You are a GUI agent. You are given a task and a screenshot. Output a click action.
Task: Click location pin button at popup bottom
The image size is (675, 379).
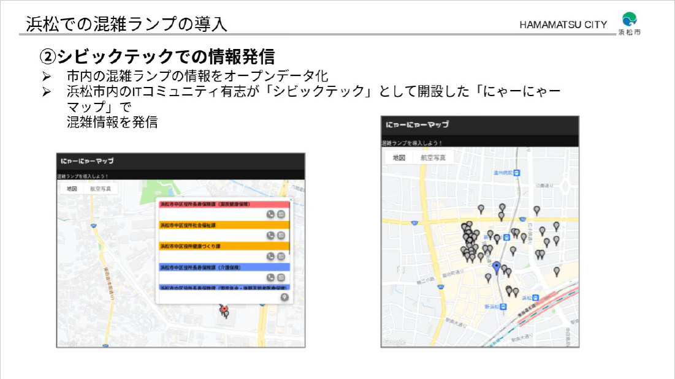point(283,297)
